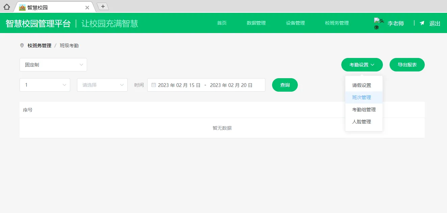This screenshot has height=213, width=447.
Task: Click end date 2023 年 02 月 20 日
Action: (231, 85)
